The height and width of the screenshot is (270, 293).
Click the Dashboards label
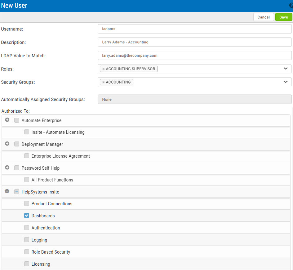click(x=43, y=216)
